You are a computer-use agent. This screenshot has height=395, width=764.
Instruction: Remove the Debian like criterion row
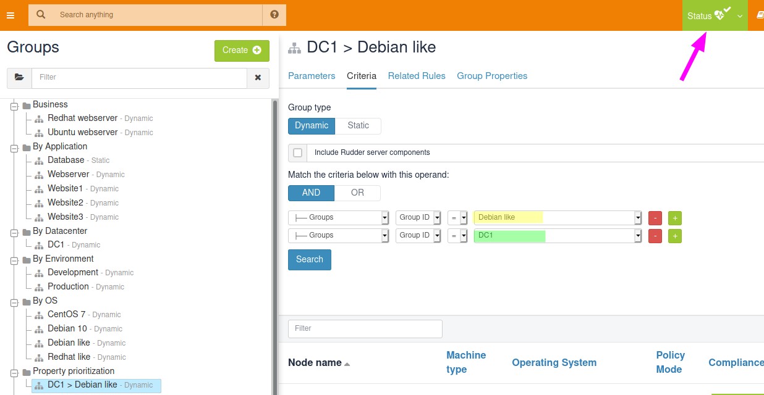pos(655,218)
